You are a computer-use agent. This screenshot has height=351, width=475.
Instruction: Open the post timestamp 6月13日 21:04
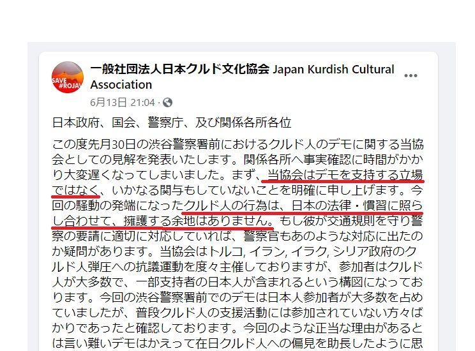point(123,103)
